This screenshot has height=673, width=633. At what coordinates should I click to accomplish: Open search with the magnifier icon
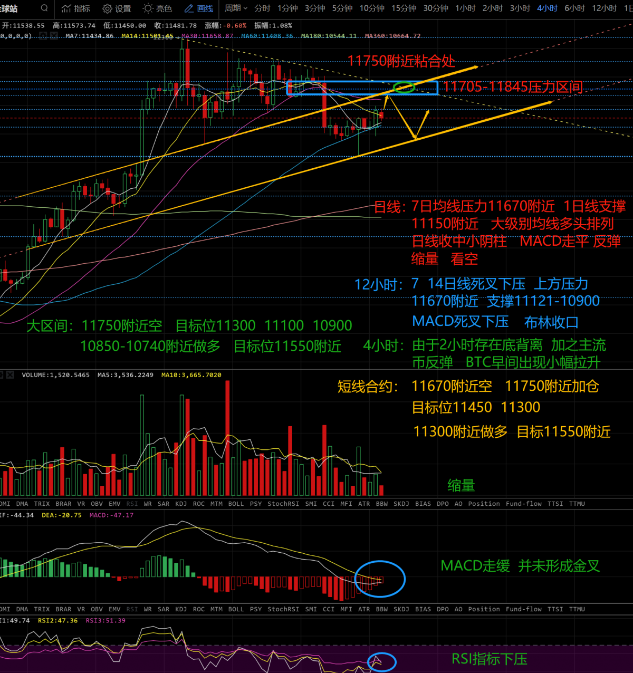coord(44,8)
